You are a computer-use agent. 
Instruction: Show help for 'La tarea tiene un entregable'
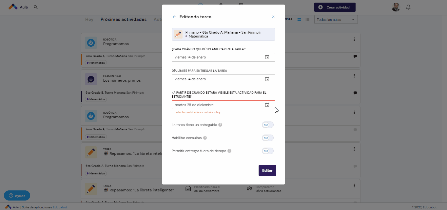pyautogui.click(x=220, y=125)
